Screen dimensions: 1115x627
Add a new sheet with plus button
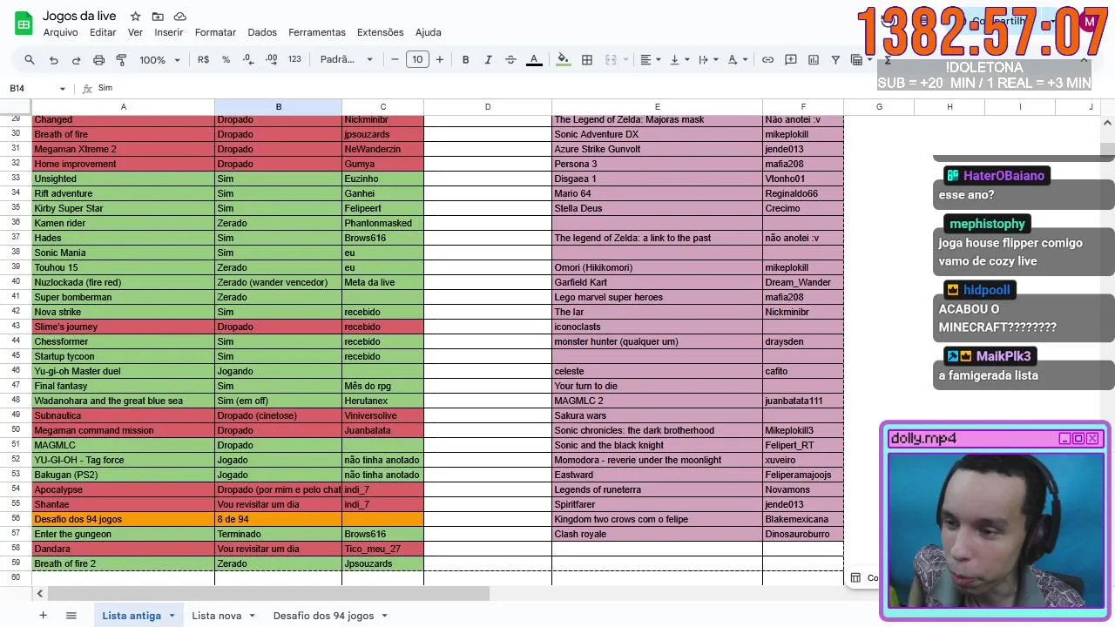pyautogui.click(x=43, y=616)
